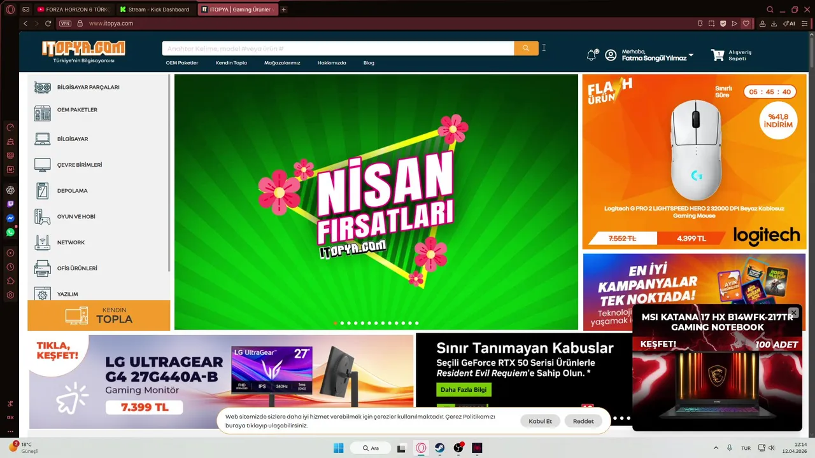Click the heart bookmark icon in address bar
815x458 pixels.
746,24
